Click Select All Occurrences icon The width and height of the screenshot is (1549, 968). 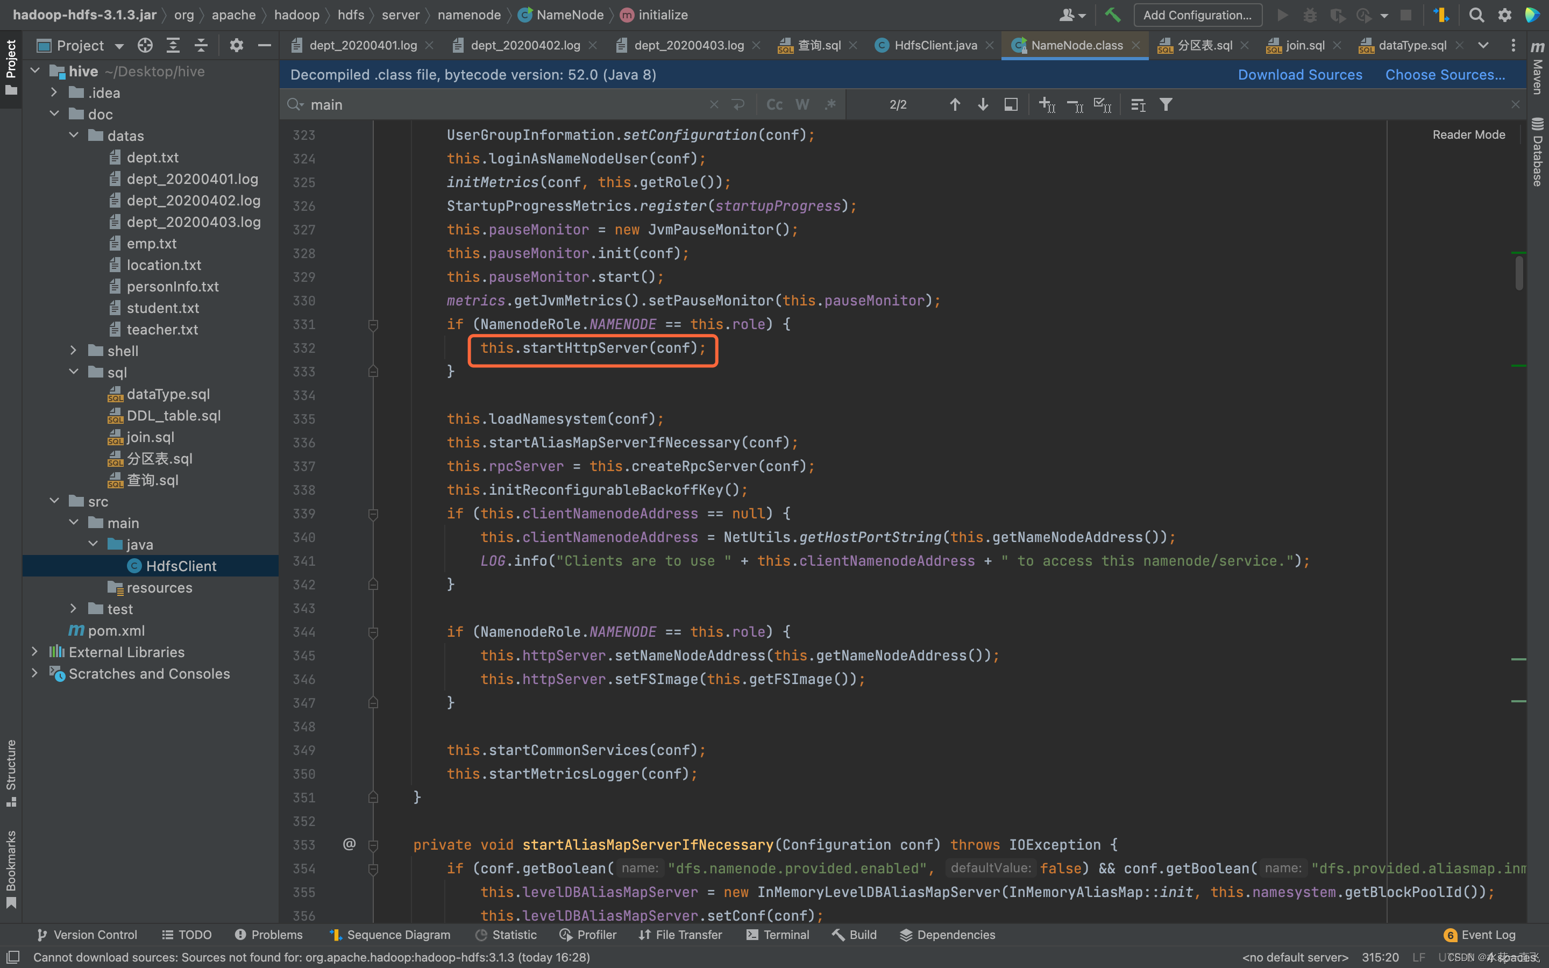tap(1102, 104)
